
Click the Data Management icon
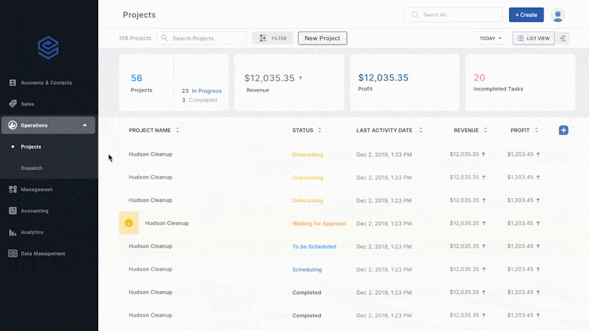click(12, 253)
